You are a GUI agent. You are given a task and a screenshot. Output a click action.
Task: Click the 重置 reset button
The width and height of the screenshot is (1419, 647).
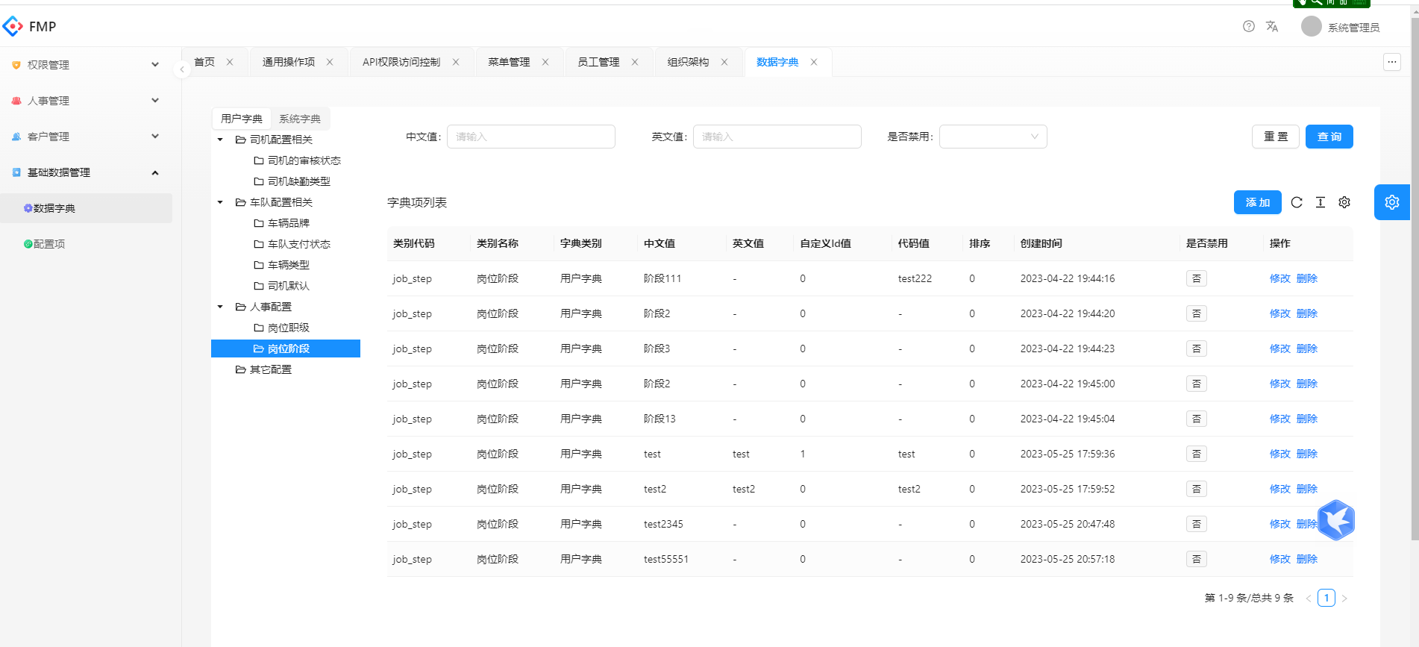click(x=1276, y=137)
